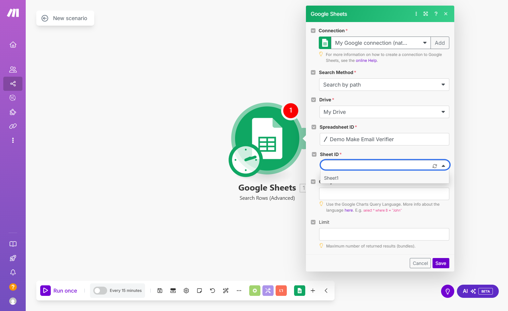Click the Undo arrow in bottom toolbar

213,291
